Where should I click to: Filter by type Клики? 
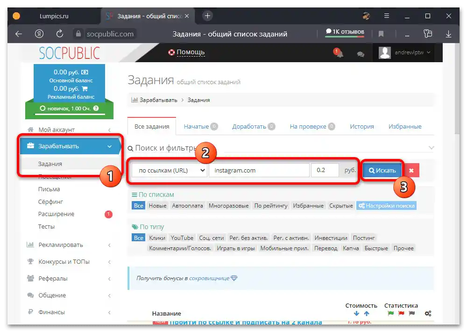pos(157,238)
